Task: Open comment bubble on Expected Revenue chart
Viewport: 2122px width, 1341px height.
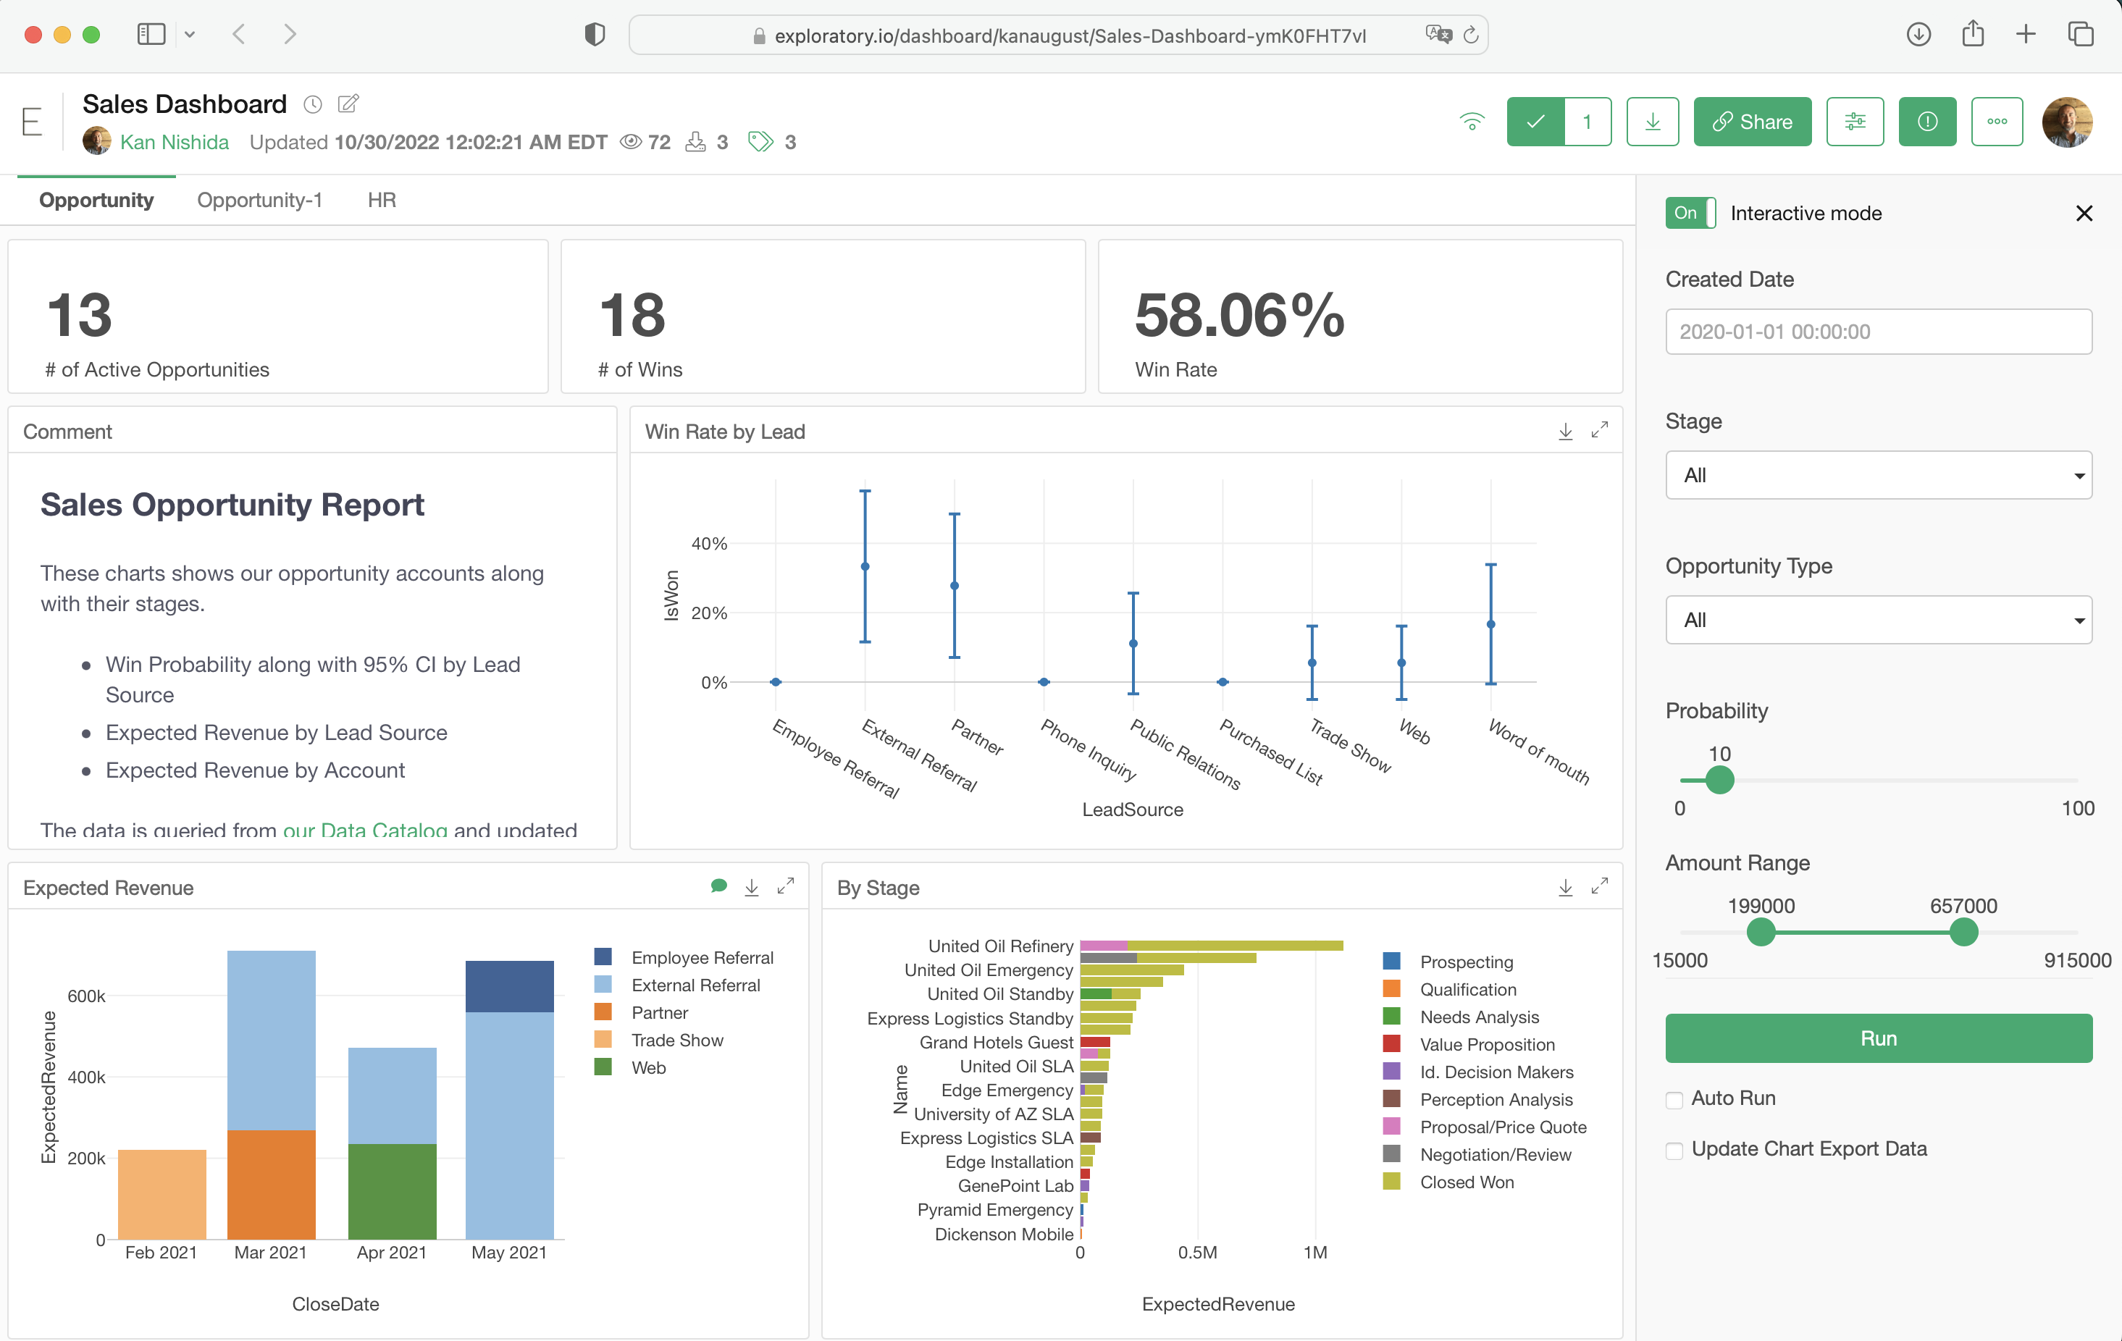Action: tap(718, 886)
